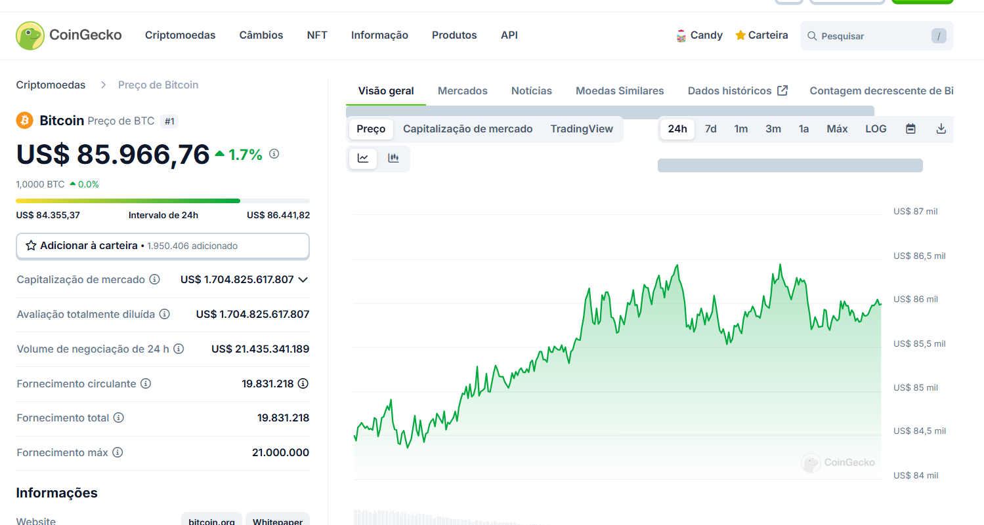Screen dimensions: 984x525
Task: Switch to the Mercados tab
Action: coord(463,91)
